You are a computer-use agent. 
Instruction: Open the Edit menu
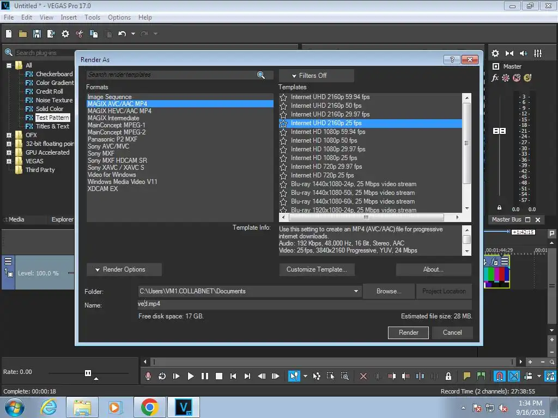pyautogui.click(x=27, y=17)
